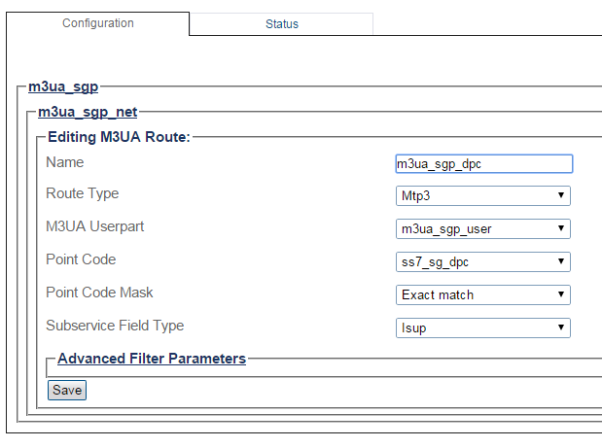Open the Point Code Mask Exact match dropdown
Image resolution: width=602 pixels, height=448 pixels.
point(483,294)
